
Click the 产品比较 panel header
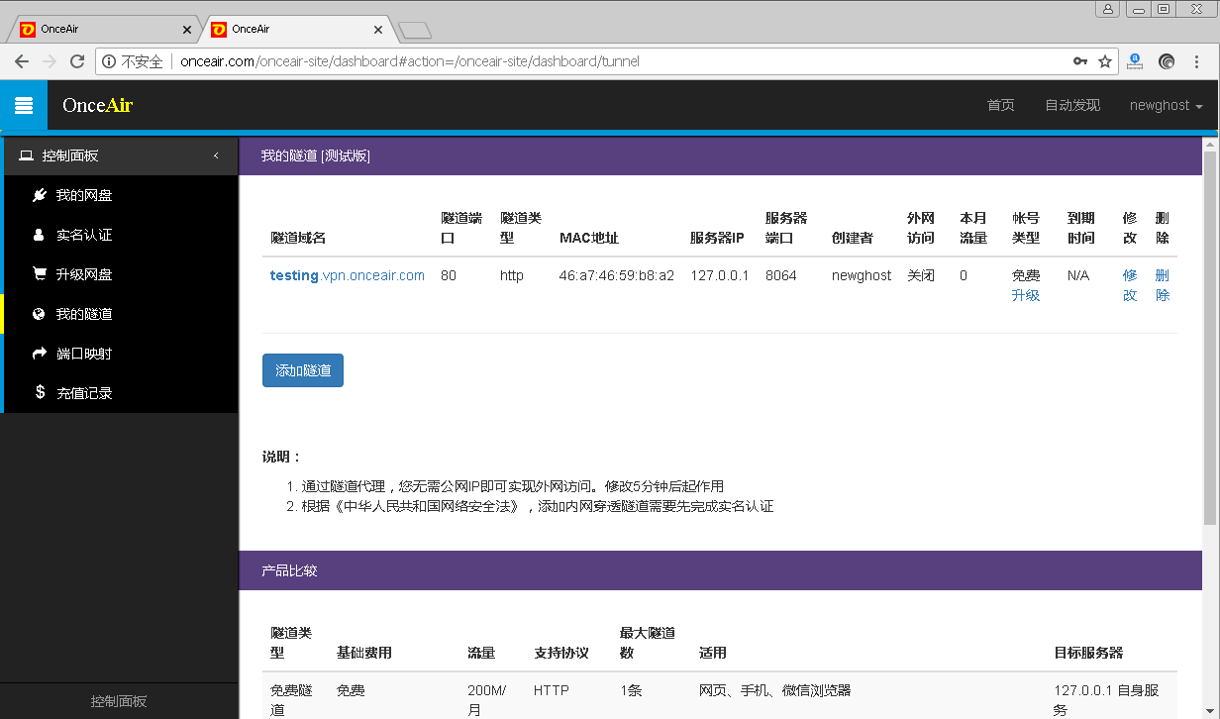[720, 570]
